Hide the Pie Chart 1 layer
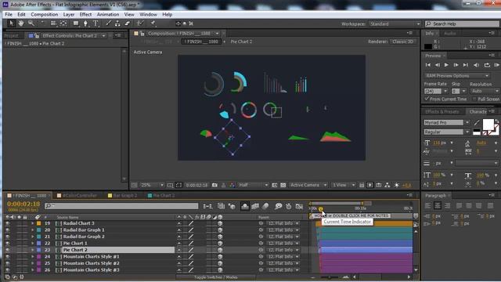The height and width of the screenshot is (282, 501). (7, 244)
